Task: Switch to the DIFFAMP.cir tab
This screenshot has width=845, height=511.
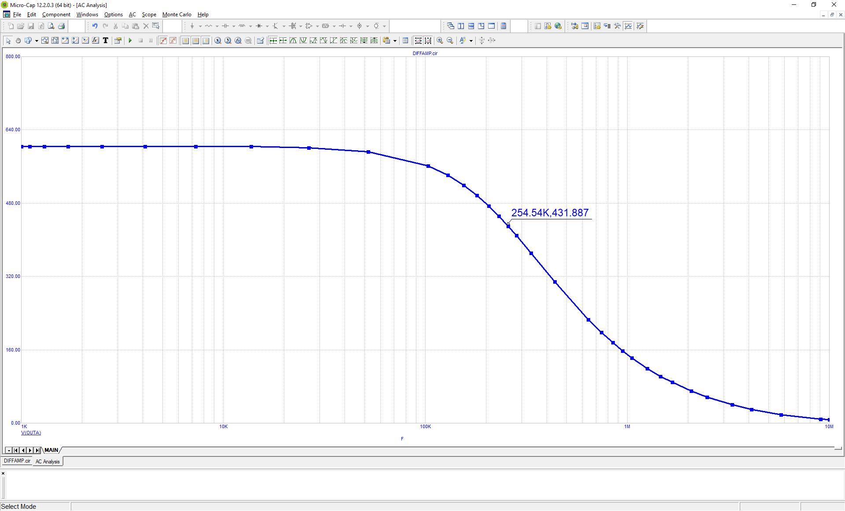Action: [x=17, y=461]
